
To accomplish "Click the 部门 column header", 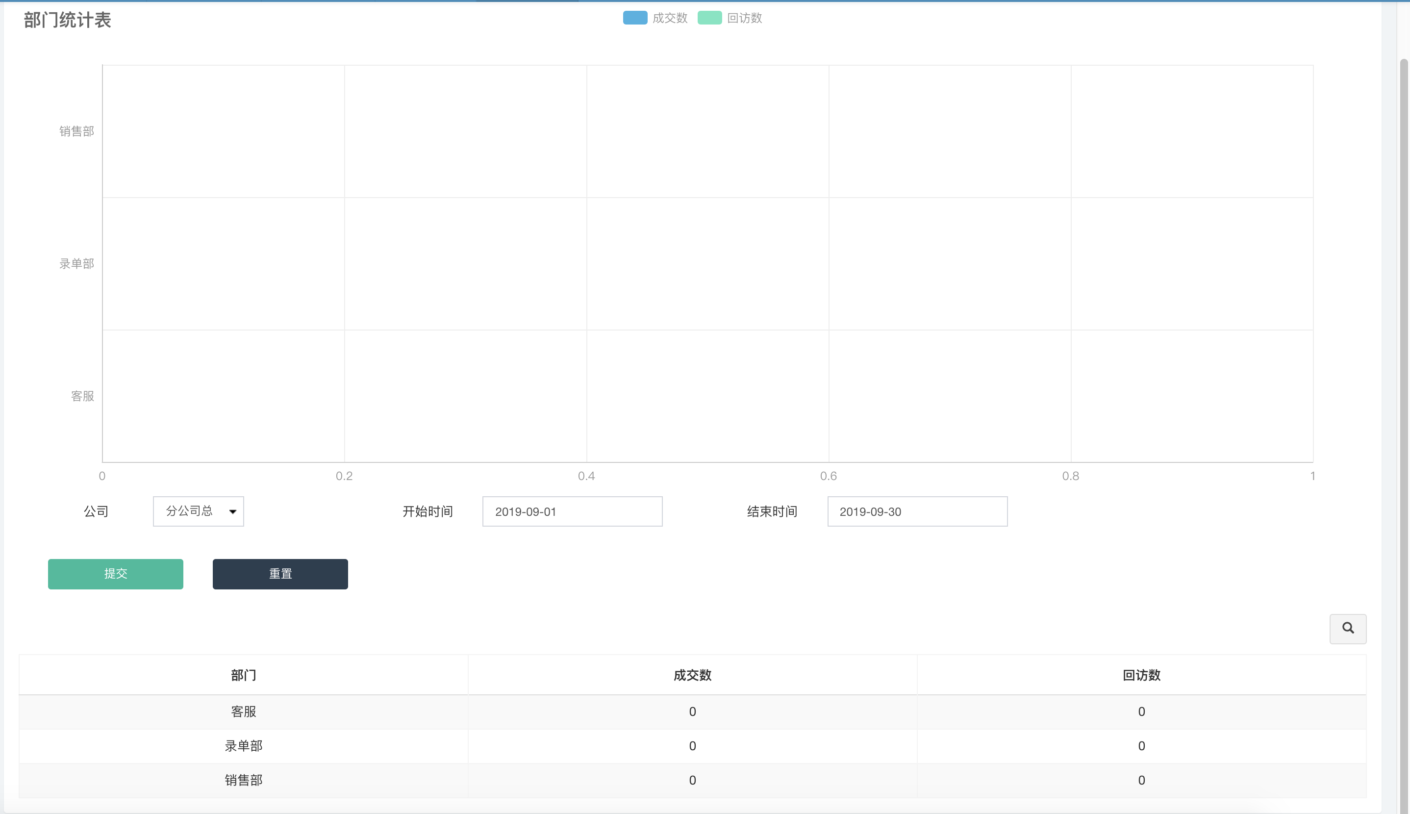I will (244, 675).
